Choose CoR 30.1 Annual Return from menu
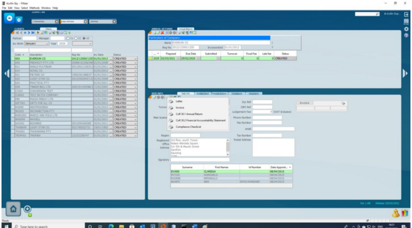412x228 pixels. coord(189,114)
